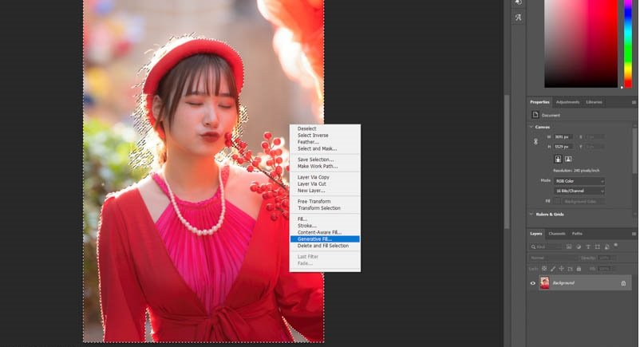Switch to the Channels tab
The width and height of the screenshot is (640, 347).
tap(556, 234)
